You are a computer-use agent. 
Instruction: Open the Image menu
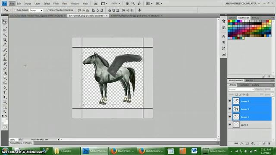pos(28,3)
